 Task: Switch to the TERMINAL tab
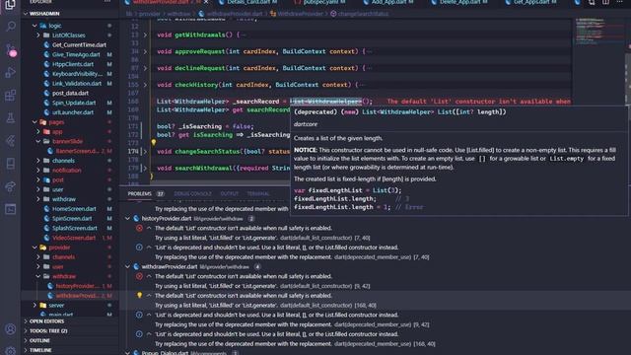click(x=258, y=194)
